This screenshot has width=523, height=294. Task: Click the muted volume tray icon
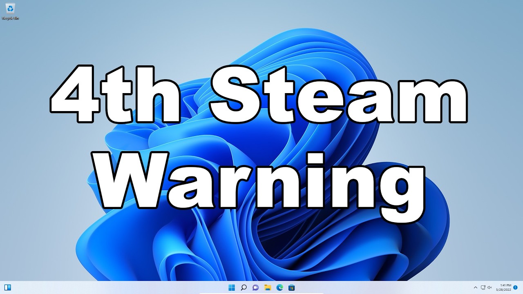[x=490, y=287]
